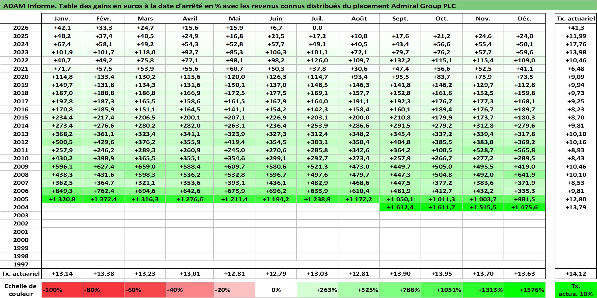The image size is (597, 298).
Task: Select the +17,76 actuarial rate for 2024
Action: (576, 44)
